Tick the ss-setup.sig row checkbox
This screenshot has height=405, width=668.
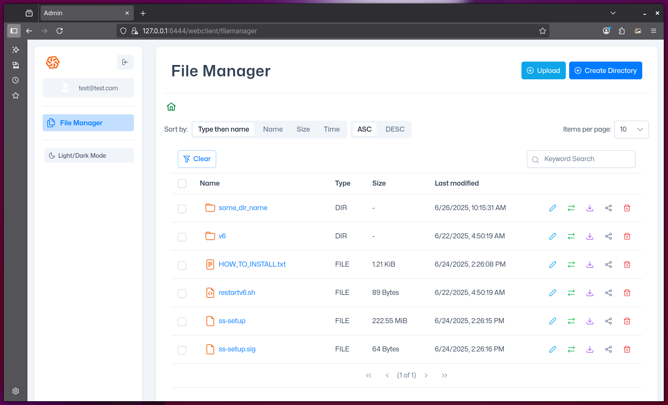(x=182, y=350)
